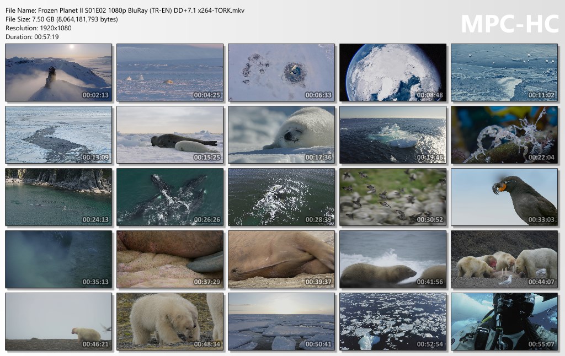Open the walrus flipper frame 00:37:29
565x356 pixels.
[170, 259]
